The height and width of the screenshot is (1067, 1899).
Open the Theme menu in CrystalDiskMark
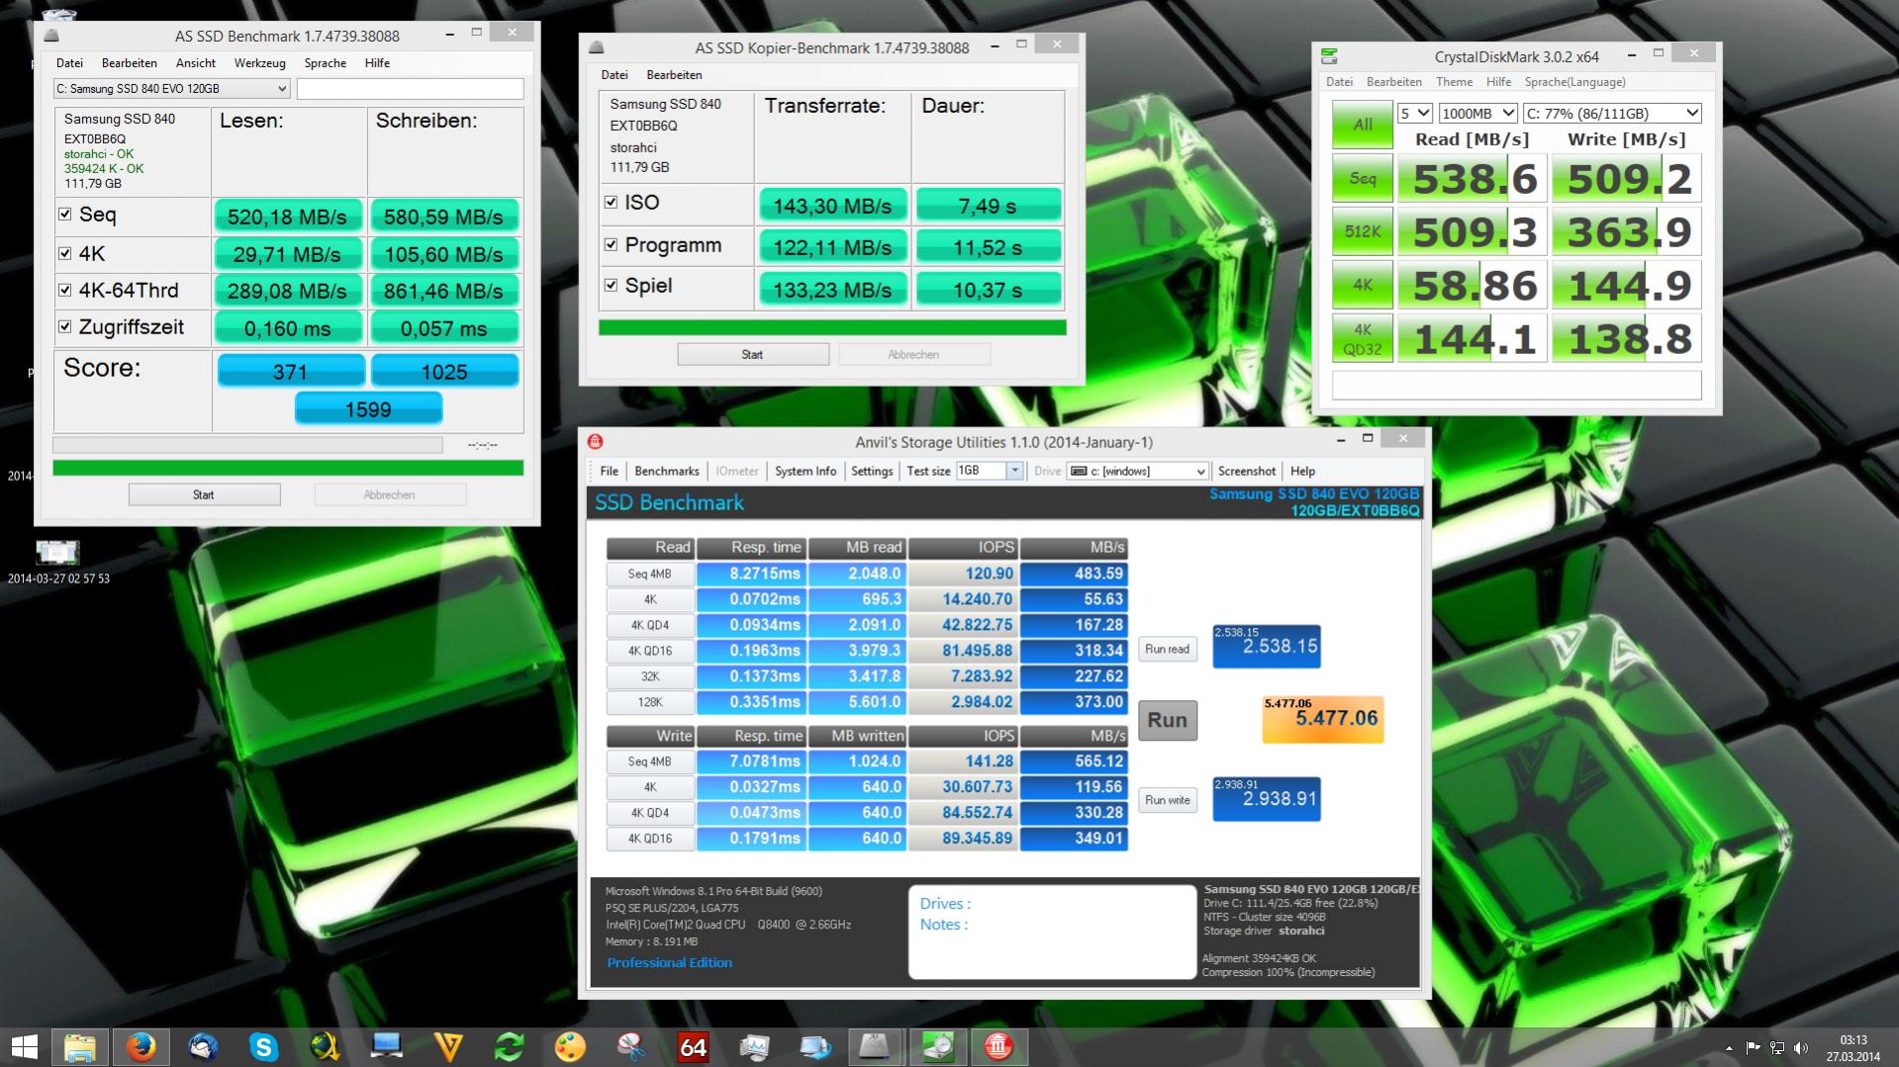tap(1454, 82)
